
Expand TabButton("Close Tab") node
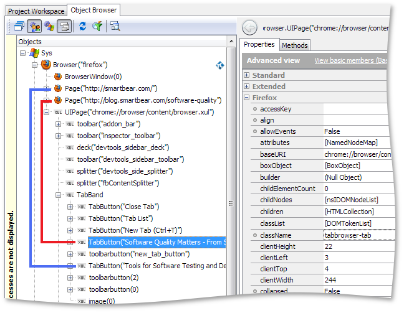point(70,207)
